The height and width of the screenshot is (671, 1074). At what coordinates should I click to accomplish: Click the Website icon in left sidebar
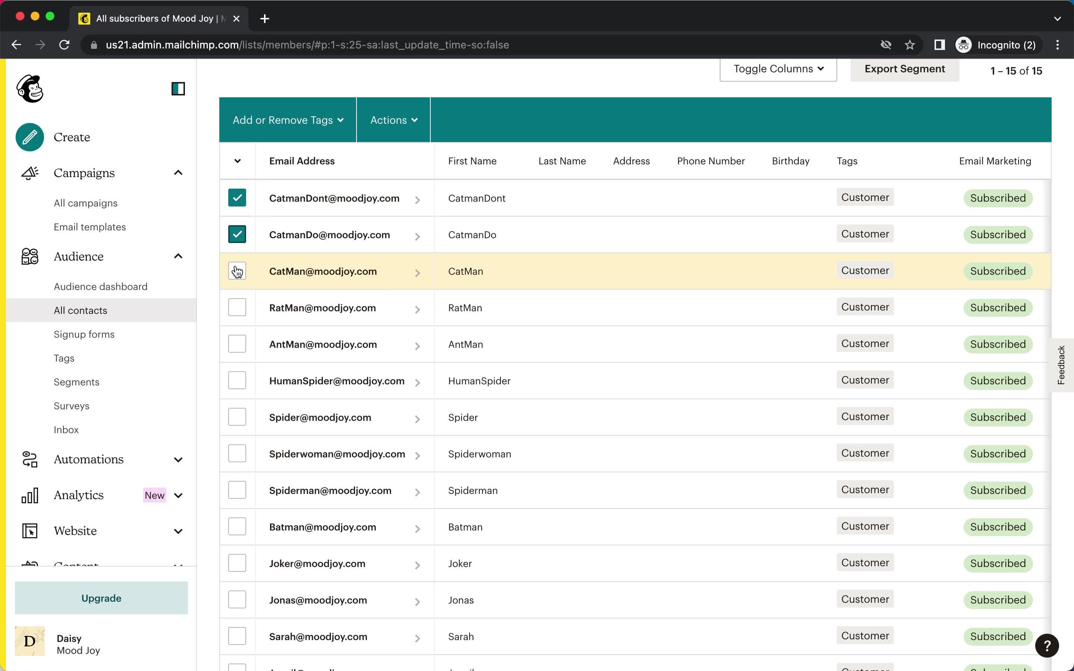coord(29,530)
